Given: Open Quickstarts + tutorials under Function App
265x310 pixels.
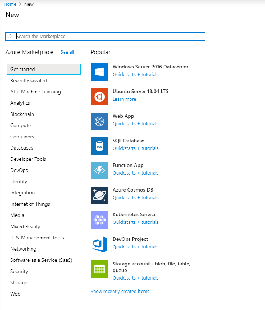Looking at the screenshot, I should coord(135,173).
